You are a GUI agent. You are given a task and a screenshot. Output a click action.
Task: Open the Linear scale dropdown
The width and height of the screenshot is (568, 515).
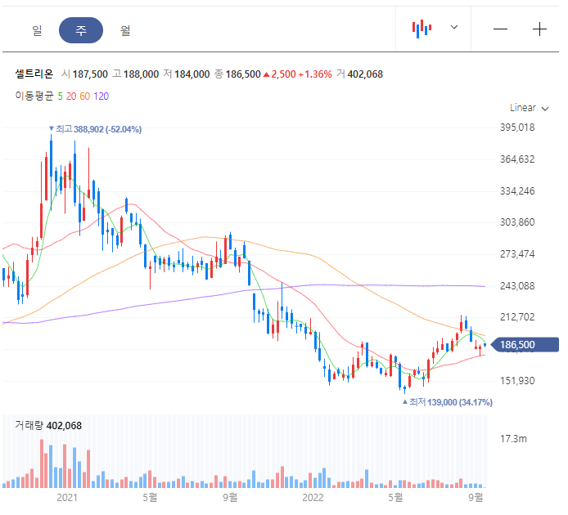[x=529, y=108]
